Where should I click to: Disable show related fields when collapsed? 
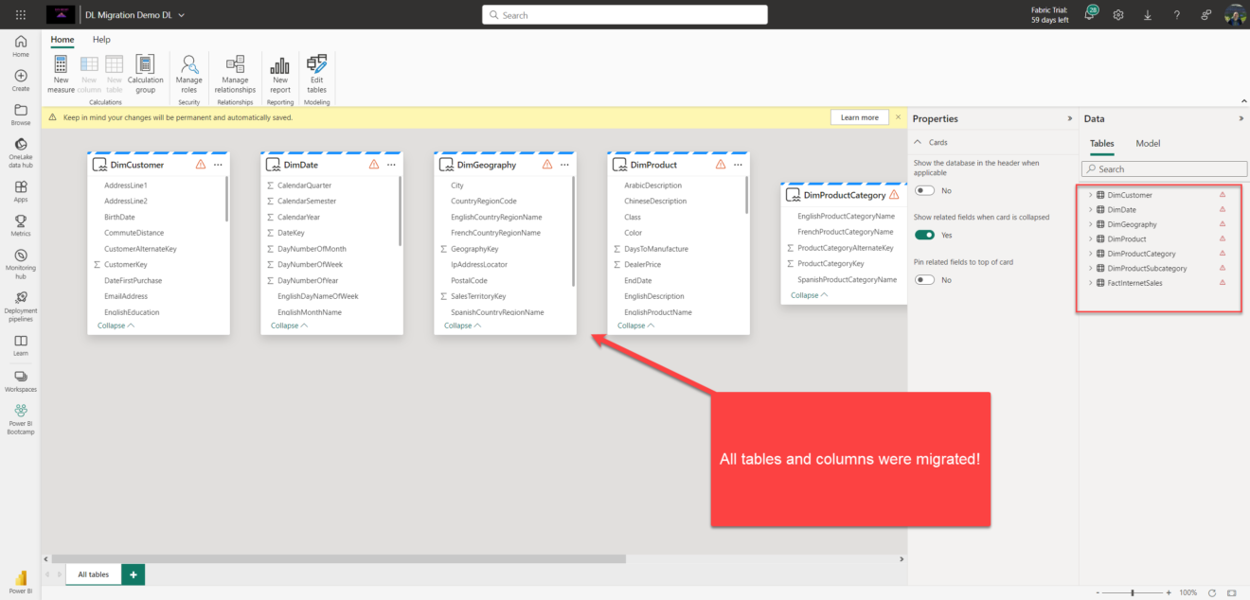pos(924,235)
